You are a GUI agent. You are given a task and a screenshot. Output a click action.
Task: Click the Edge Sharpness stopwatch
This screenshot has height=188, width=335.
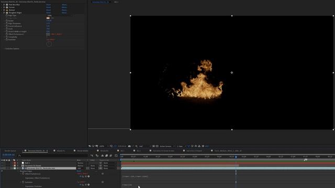point(7,23)
